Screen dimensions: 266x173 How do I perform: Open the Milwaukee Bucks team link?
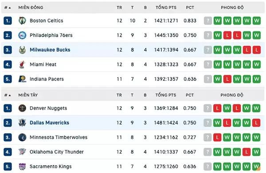click(50, 50)
